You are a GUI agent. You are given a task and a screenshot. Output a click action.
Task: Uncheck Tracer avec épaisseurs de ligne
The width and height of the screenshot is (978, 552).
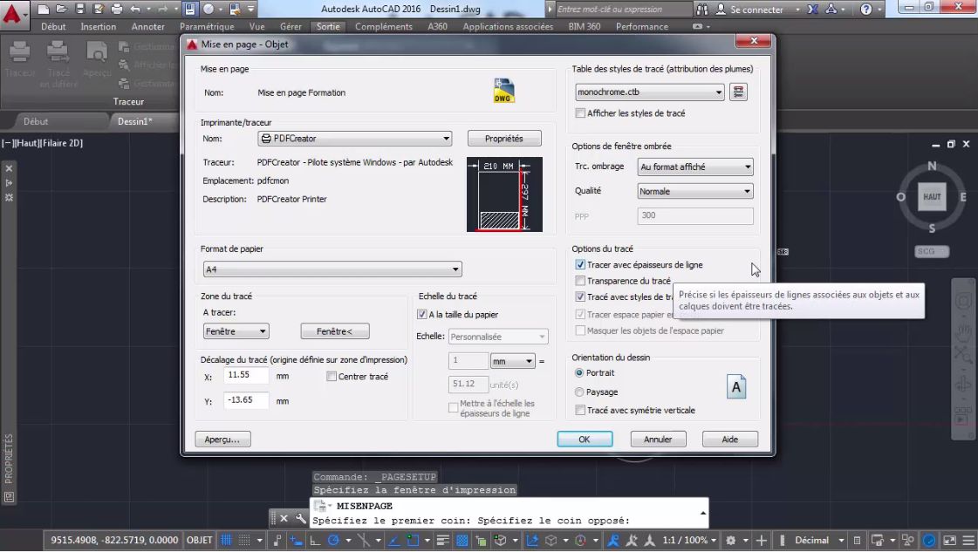point(580,264)
